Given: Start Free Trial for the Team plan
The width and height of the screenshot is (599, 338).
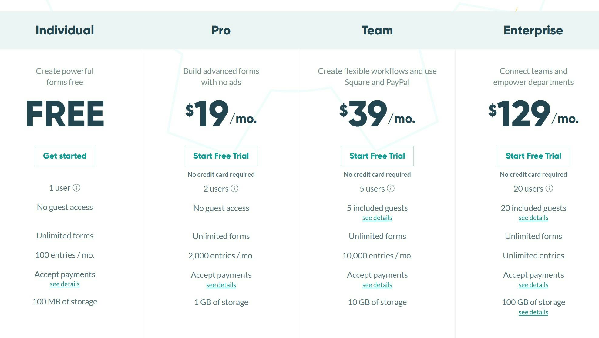Looking at the screenshot, I should (x=377, y=156).
